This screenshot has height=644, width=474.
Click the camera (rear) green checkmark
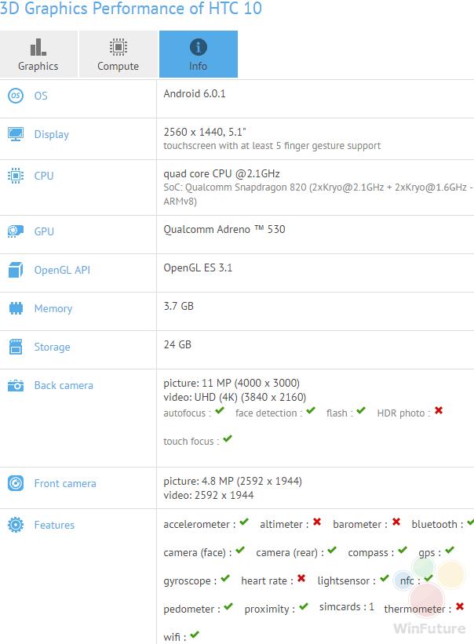pos(332,550)
